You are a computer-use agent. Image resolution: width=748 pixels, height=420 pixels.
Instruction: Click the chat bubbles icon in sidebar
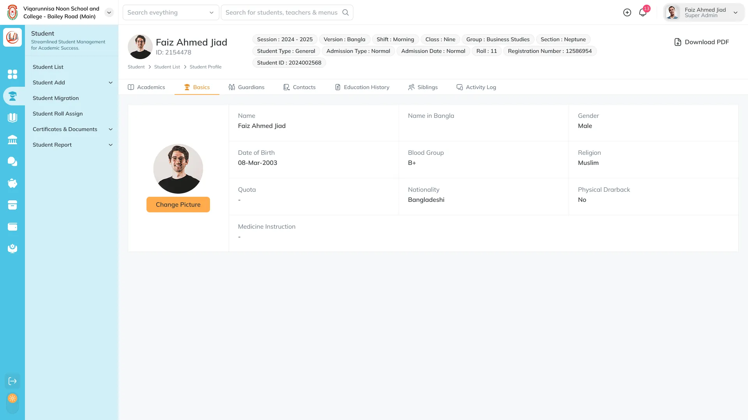point(12,161)
